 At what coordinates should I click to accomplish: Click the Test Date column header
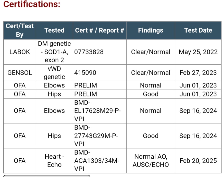coord(198,30)
